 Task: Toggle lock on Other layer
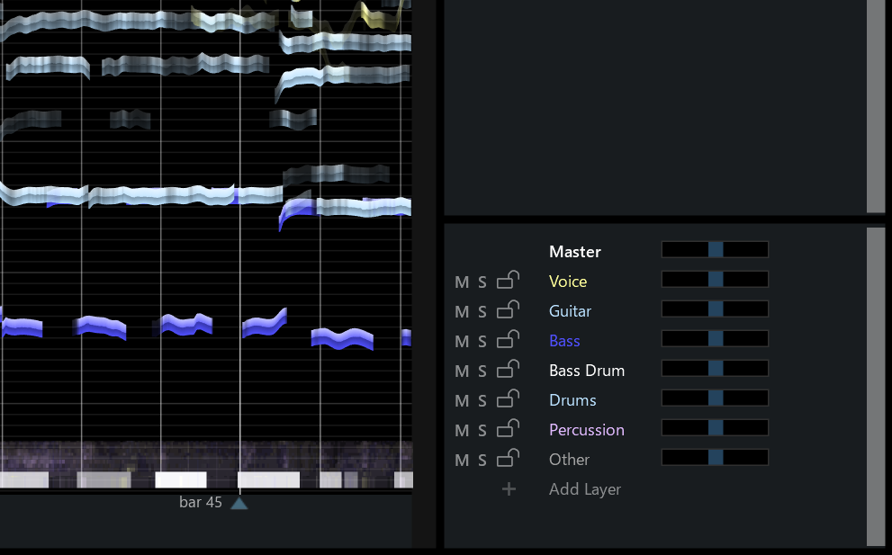coord(508,458)
